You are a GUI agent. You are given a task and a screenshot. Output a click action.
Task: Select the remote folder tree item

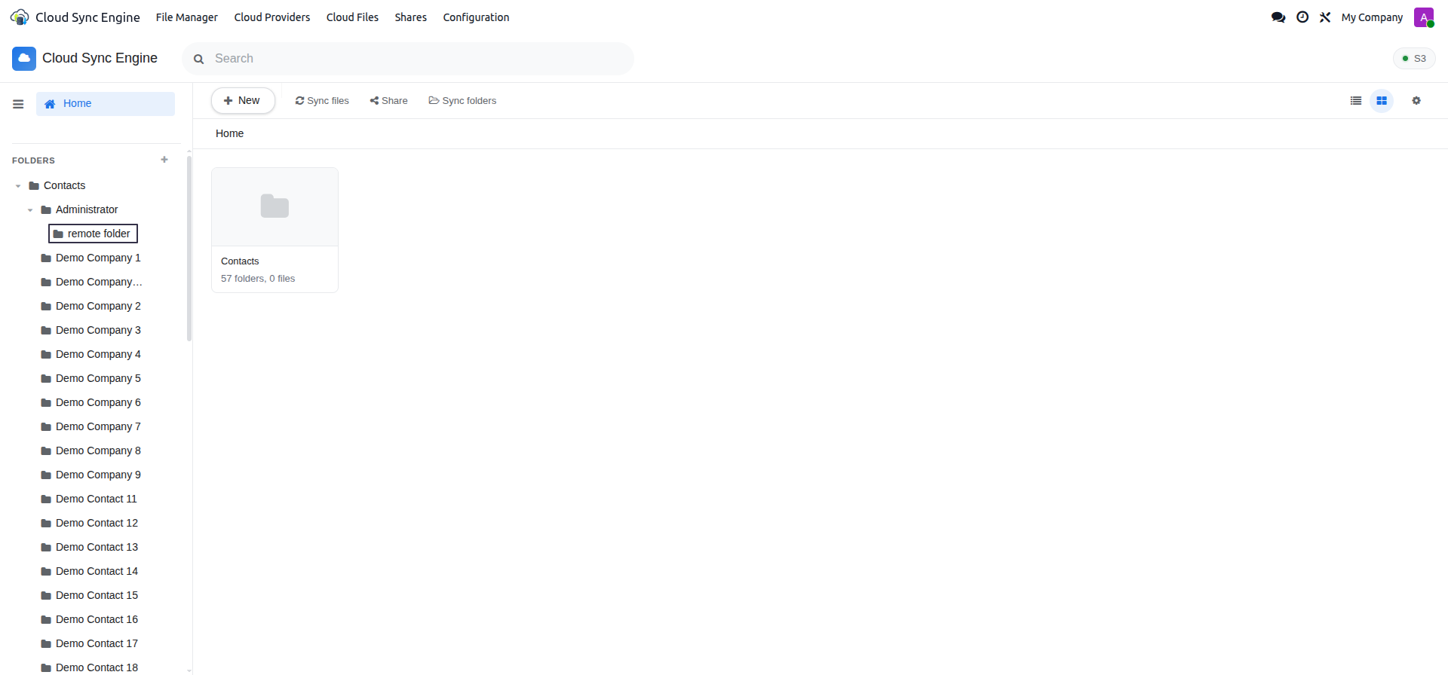tap(93, 234)
